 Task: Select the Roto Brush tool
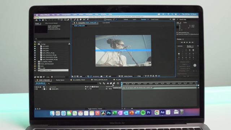coord(84,19)
